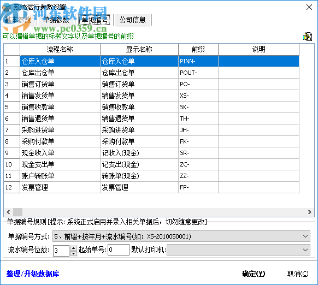This screenshot has height=285, width=318.
Task: Switch to the 基本参数 tab
Action: tap(17, 20)
